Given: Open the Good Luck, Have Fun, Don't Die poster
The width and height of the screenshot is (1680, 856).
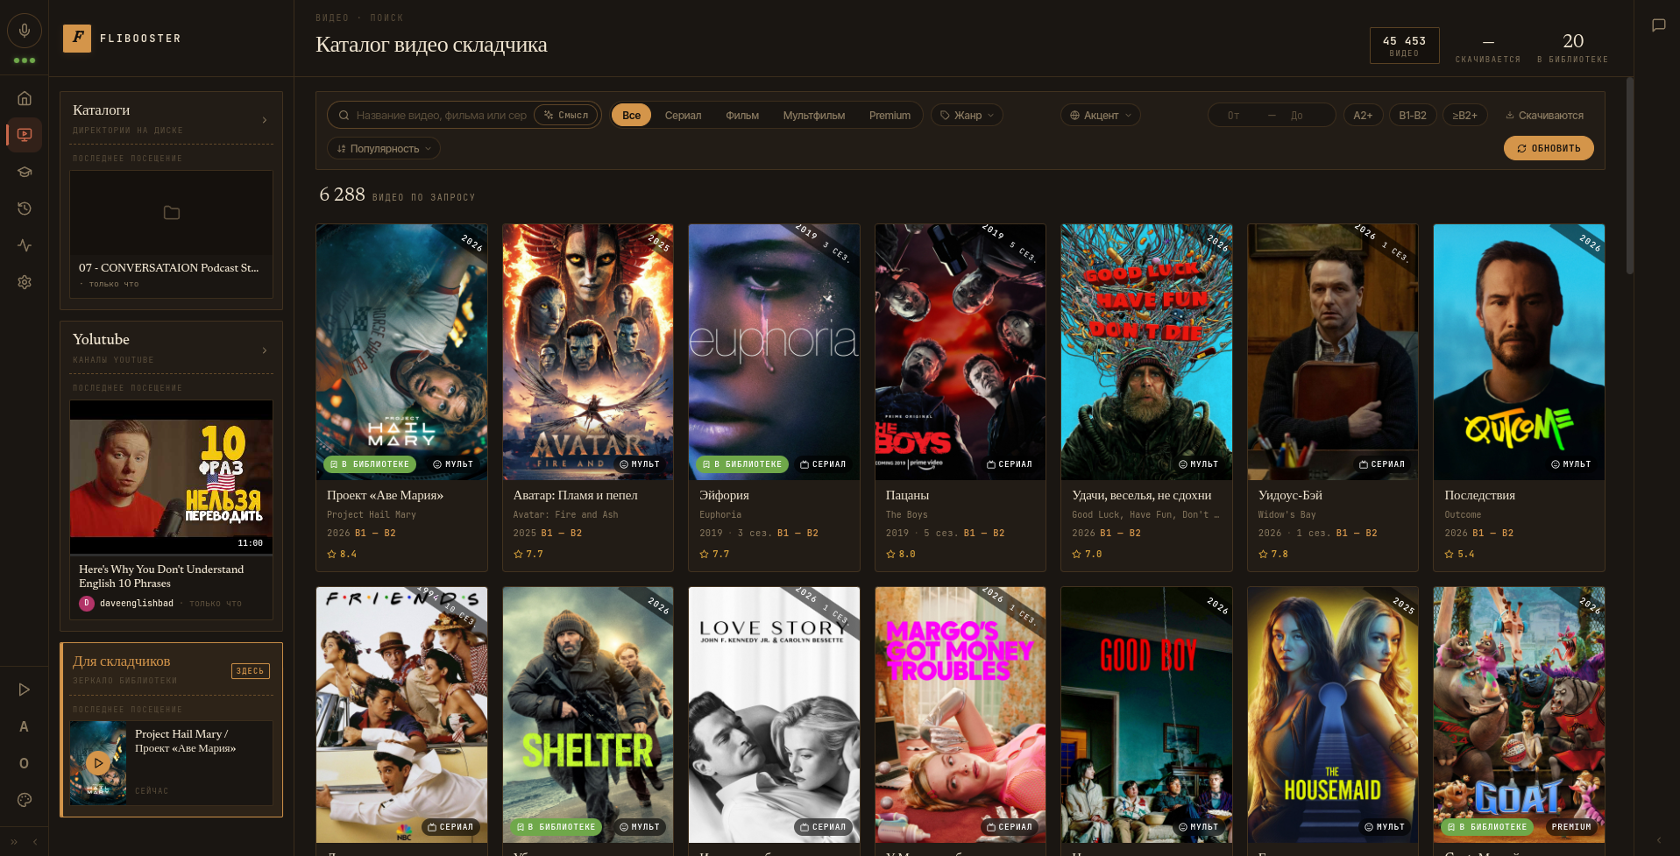Looking at the screenshot, I should (1146, 352).
